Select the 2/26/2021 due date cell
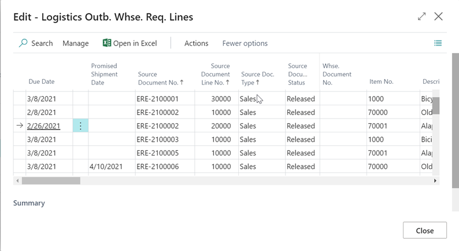This screenshot has height=251, width=459. coord(44,126)
